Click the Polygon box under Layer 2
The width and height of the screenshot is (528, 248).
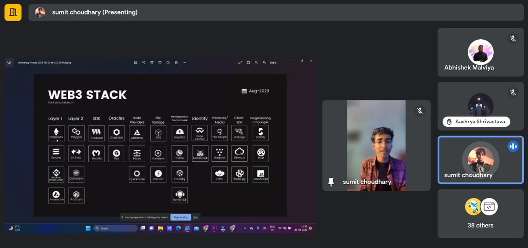click(76, 133)
